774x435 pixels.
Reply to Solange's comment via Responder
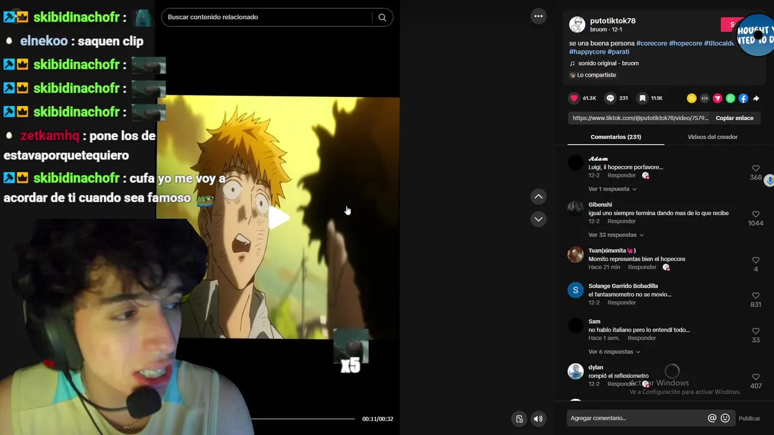tap(621, 303)
